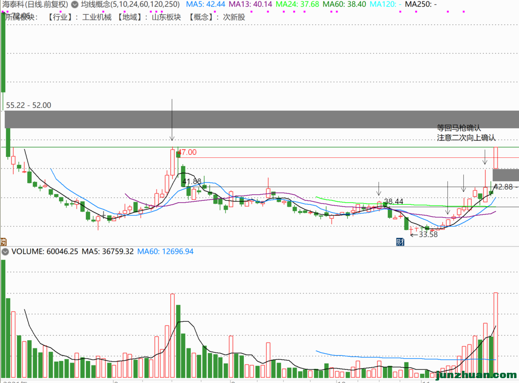Click the 榜 marker icon on the chart
Viewport: 519px width, 383px height.
tap(3, 242)
